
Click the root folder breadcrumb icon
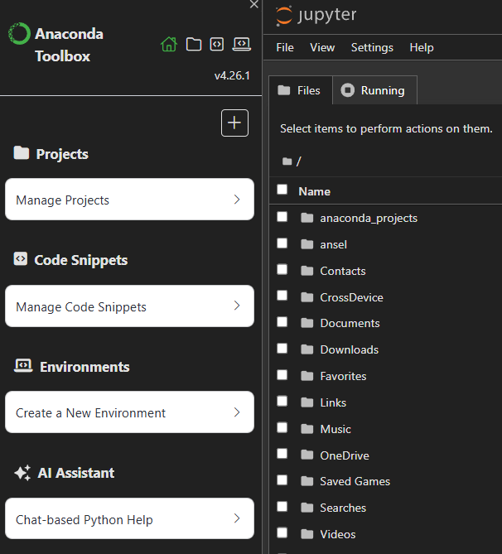[287, 161]
